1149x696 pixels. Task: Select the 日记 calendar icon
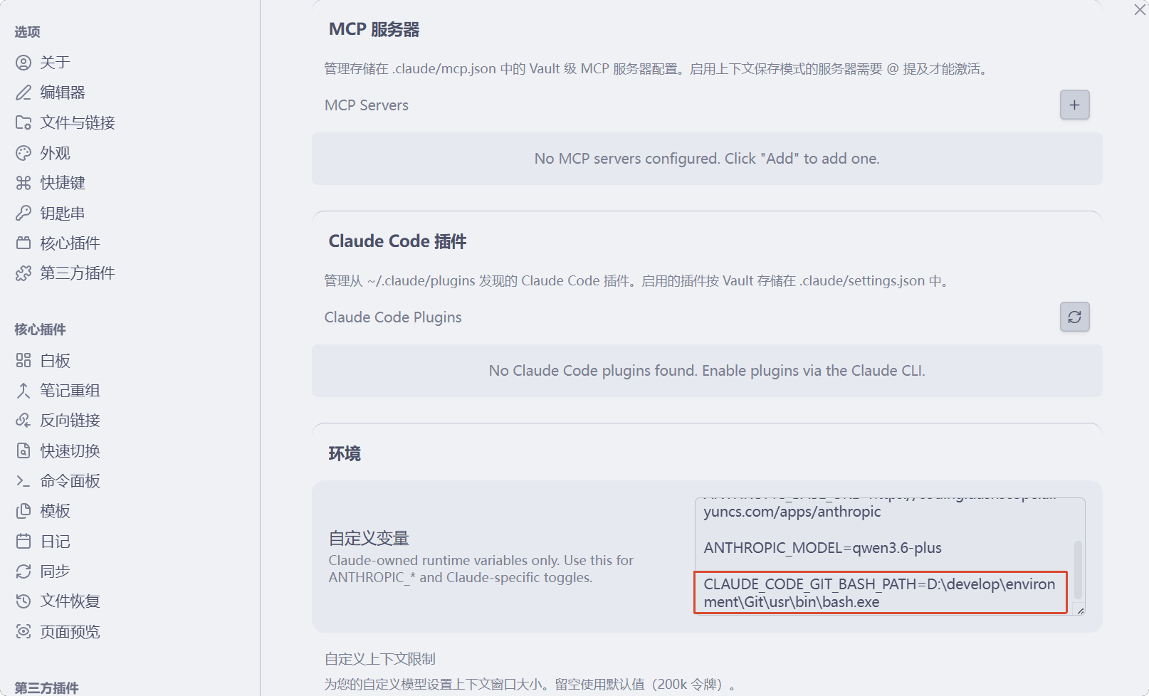[x=23, y=541]
